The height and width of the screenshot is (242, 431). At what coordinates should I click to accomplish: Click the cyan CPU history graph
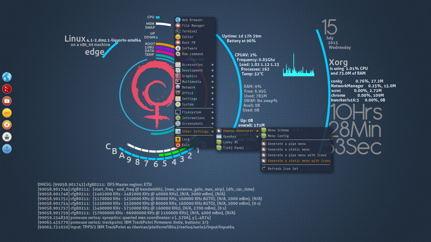[299, 65]
